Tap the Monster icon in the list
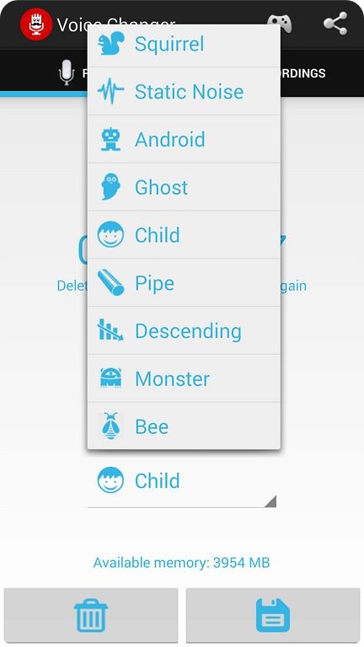The width and height of the screenshot is (364, 647). pos(110,378)
